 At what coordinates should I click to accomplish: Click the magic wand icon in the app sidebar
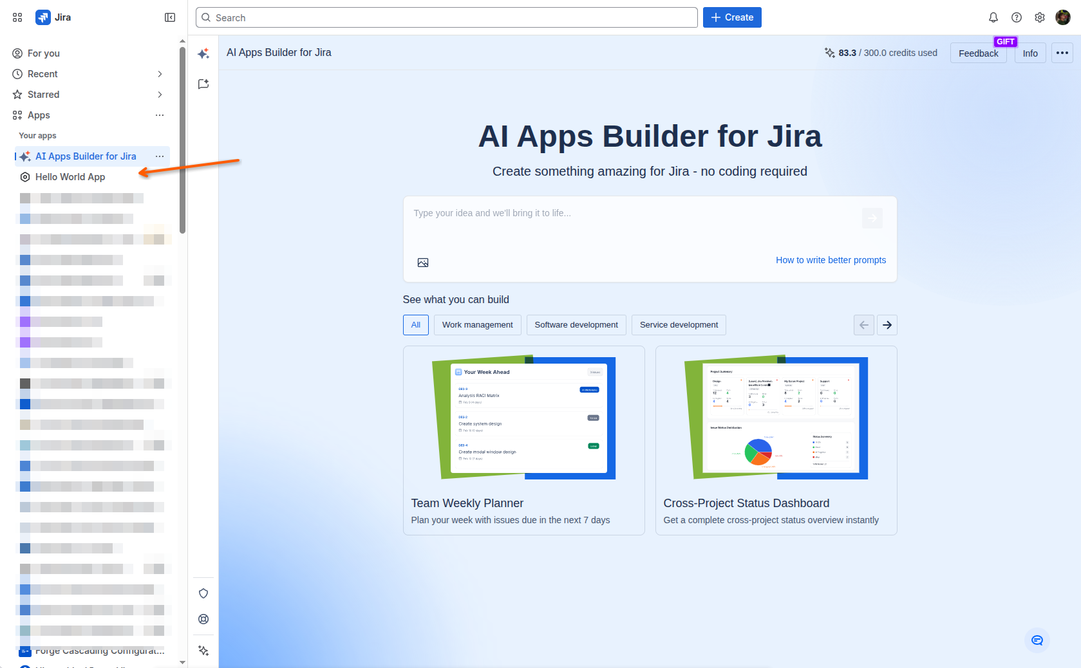pos(203,651)
